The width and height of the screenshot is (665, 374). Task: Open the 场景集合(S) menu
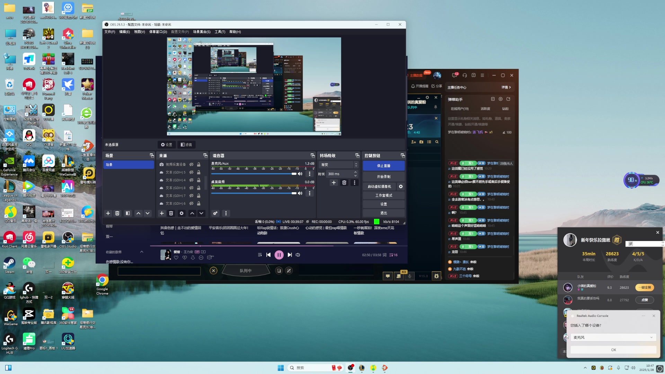(x=202, y=32)
